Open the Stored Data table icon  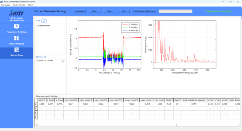coord(16,50)
